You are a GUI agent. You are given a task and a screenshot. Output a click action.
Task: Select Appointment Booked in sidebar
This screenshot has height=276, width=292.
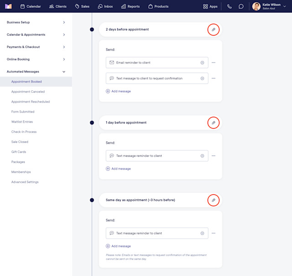pyautogui.click(x=36, y=82)
